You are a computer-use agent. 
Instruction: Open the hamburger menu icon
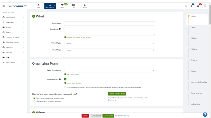coord(4,6)
